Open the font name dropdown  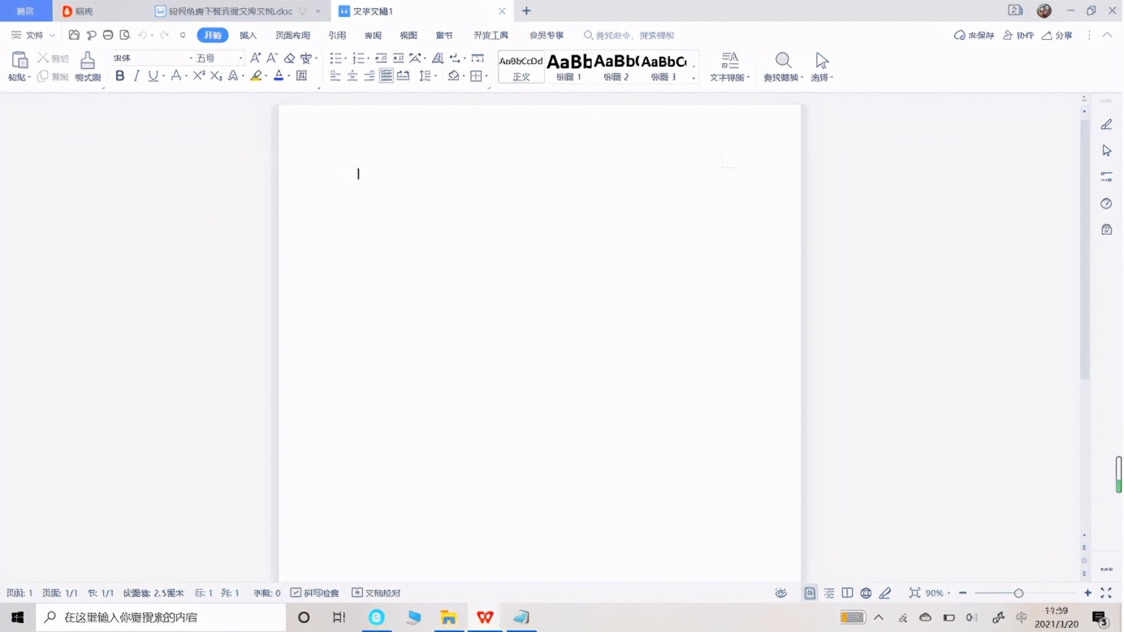[x=154, y=58]
